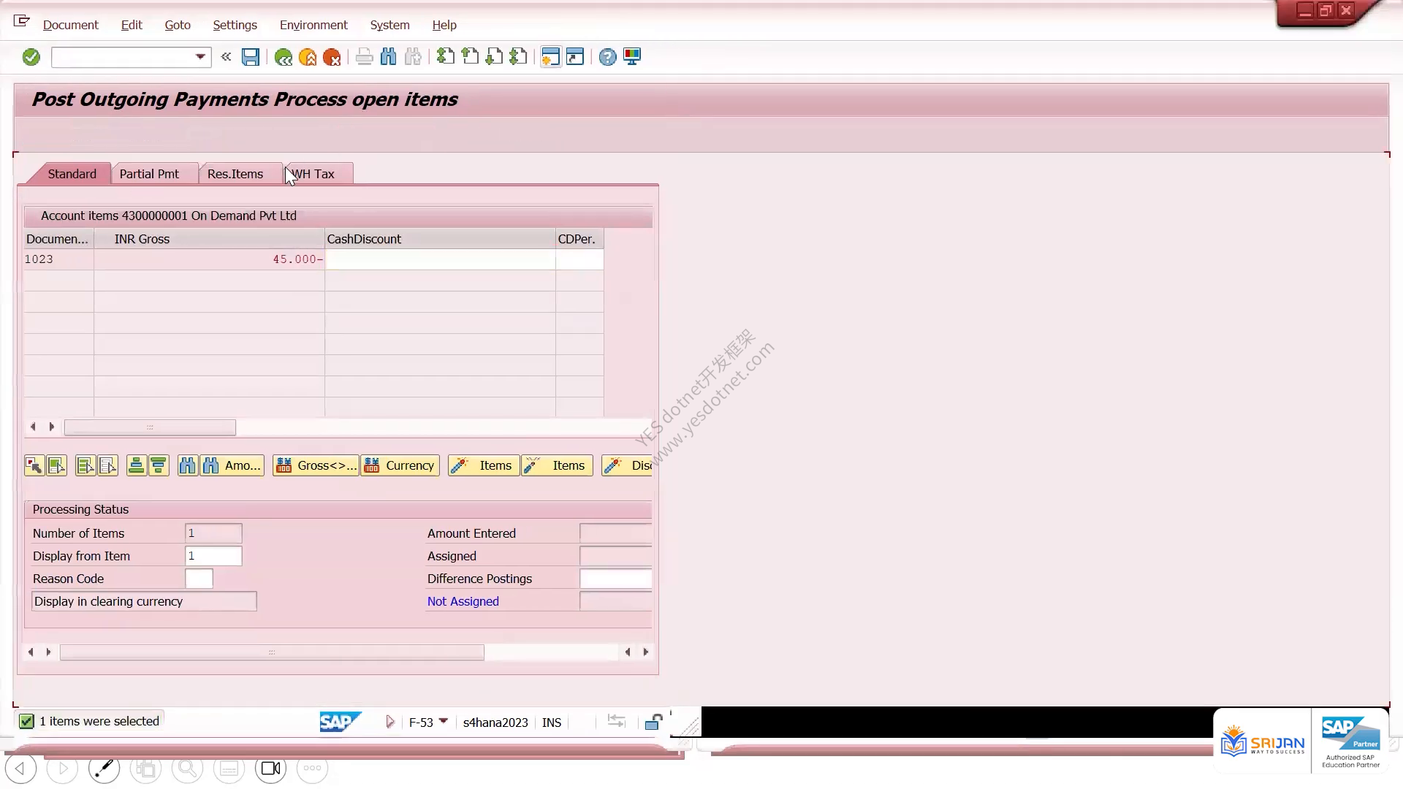Viewport: 1403px width, 789px height.
Task: Click the Display in clearing currency button
Action: point(145,601)
